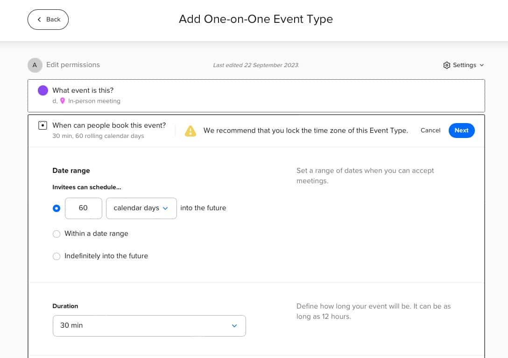The width and height of the screenshot is (508, 358).
Task: Click the Back button with left chevron
Action: 48,20
